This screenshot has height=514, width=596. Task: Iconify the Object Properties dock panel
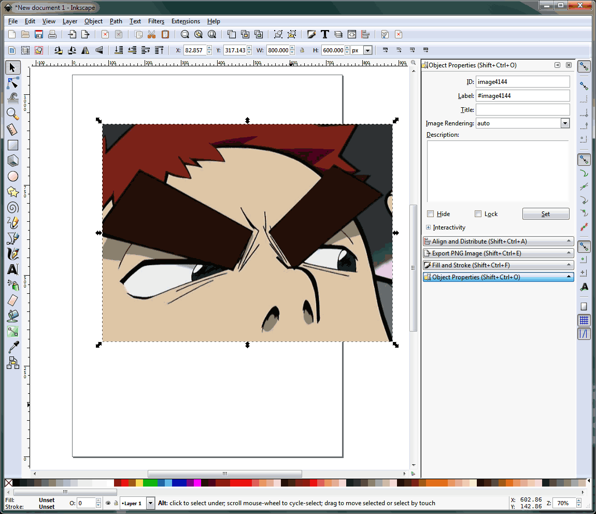tap(557, 65)
